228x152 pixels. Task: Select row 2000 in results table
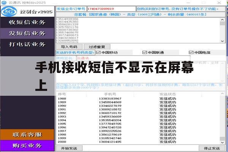pos(138,142)
